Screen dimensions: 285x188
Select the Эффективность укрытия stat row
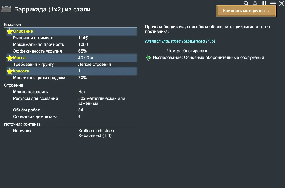tap(70, 51)
